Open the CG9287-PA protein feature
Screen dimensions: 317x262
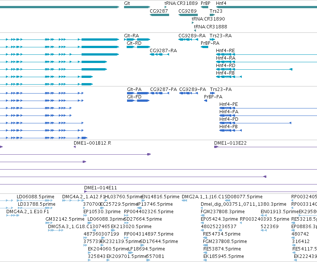coord(159,93)
